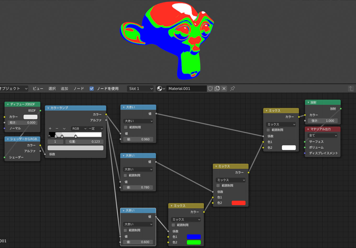
Task: Open the RGB color mode dropdown
Action: (x=79, y=129)
